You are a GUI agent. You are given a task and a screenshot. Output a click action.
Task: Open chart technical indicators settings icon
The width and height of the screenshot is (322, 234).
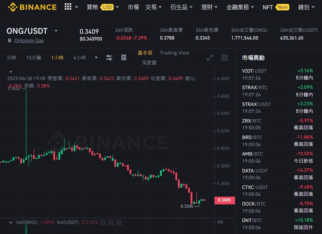109,58
